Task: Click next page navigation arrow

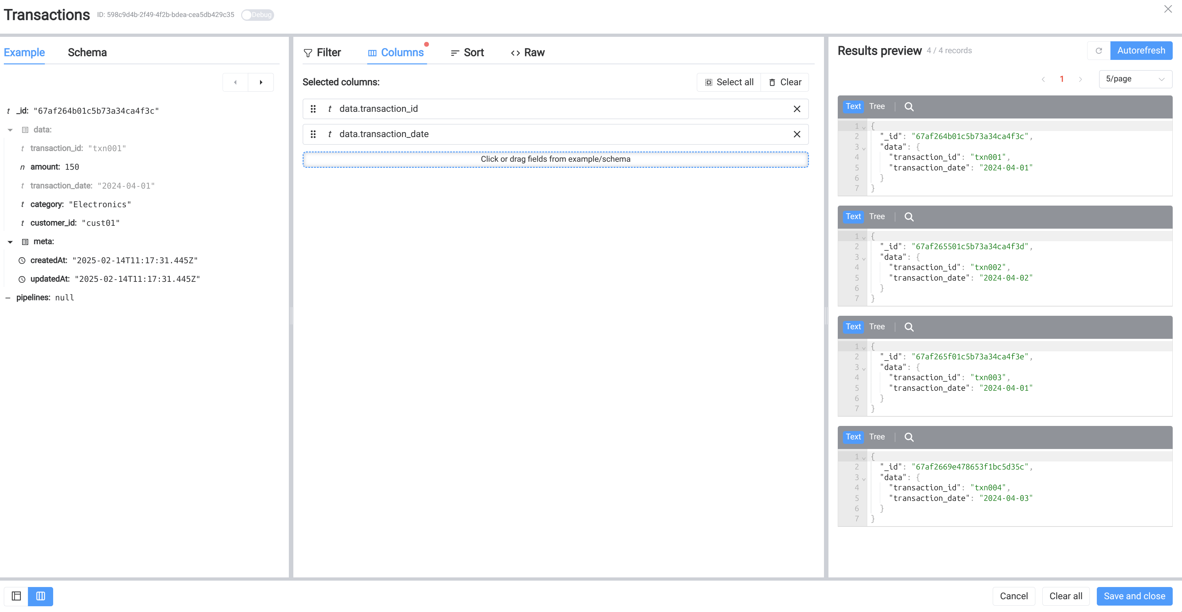Action: point(1080,79)
